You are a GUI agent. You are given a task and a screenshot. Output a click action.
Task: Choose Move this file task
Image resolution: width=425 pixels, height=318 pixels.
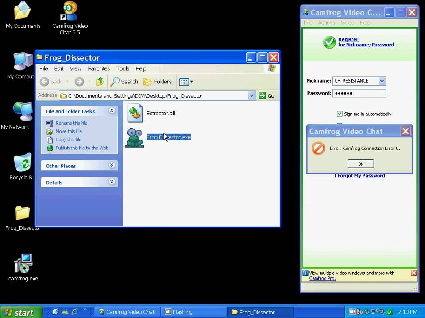tap(69, 131)
